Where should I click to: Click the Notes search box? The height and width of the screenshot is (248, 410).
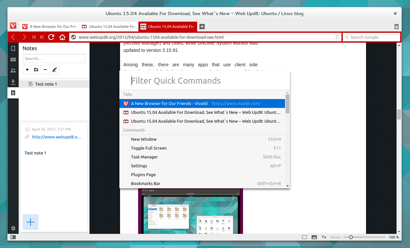54,58
